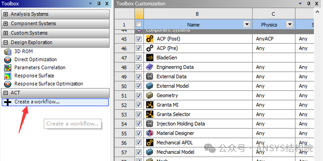Click the Parameters Correlation grid icon

click(7, 68)
